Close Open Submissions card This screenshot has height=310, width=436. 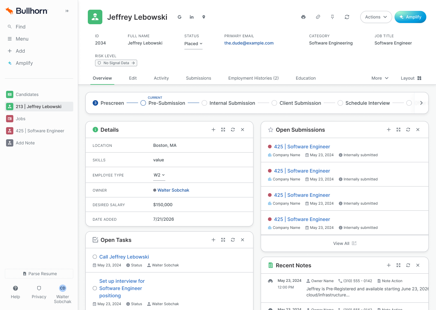pos(418,130)
